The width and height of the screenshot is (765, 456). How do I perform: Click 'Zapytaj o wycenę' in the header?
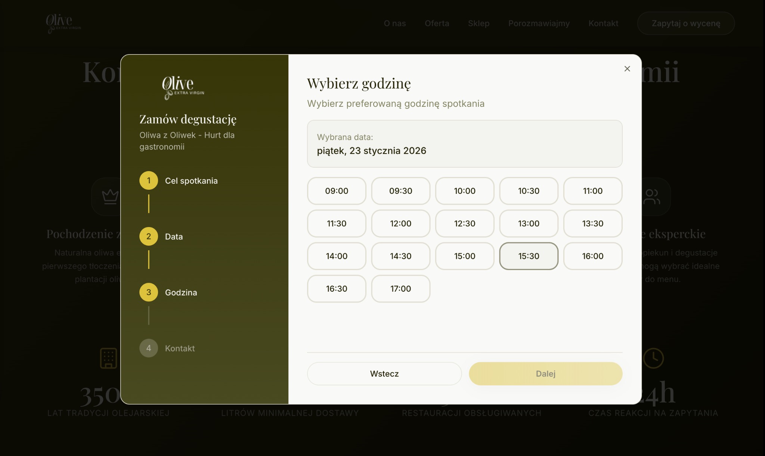tap(686, 23)
